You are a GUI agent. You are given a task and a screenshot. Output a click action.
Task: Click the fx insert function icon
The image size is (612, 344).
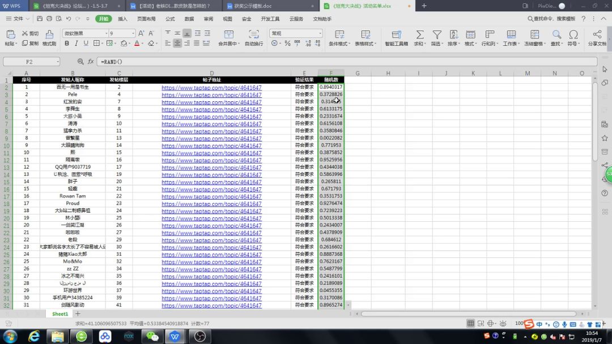pos(90,62)
